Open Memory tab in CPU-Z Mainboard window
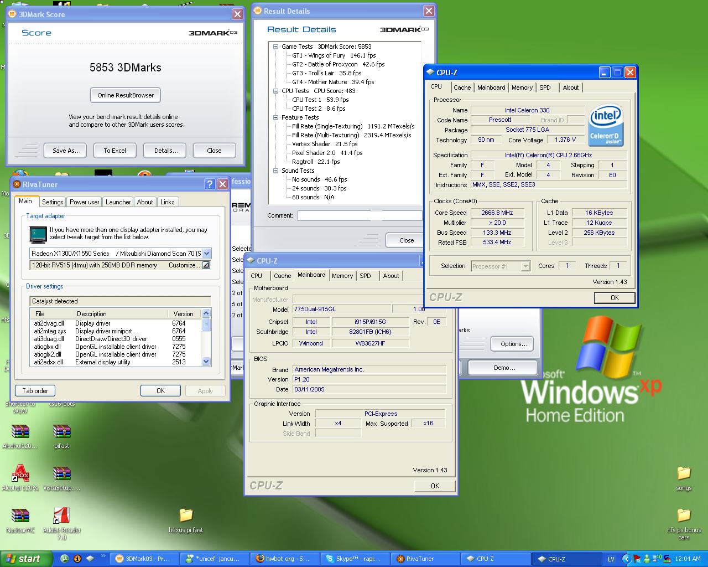 342,276
